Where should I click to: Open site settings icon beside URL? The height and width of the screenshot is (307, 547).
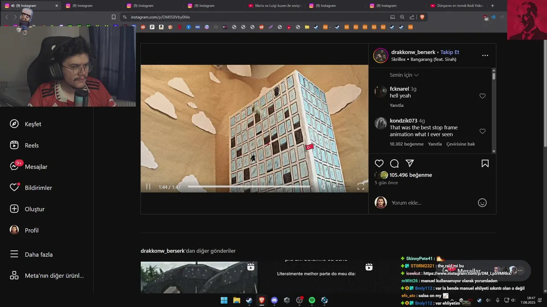[124, 17]
